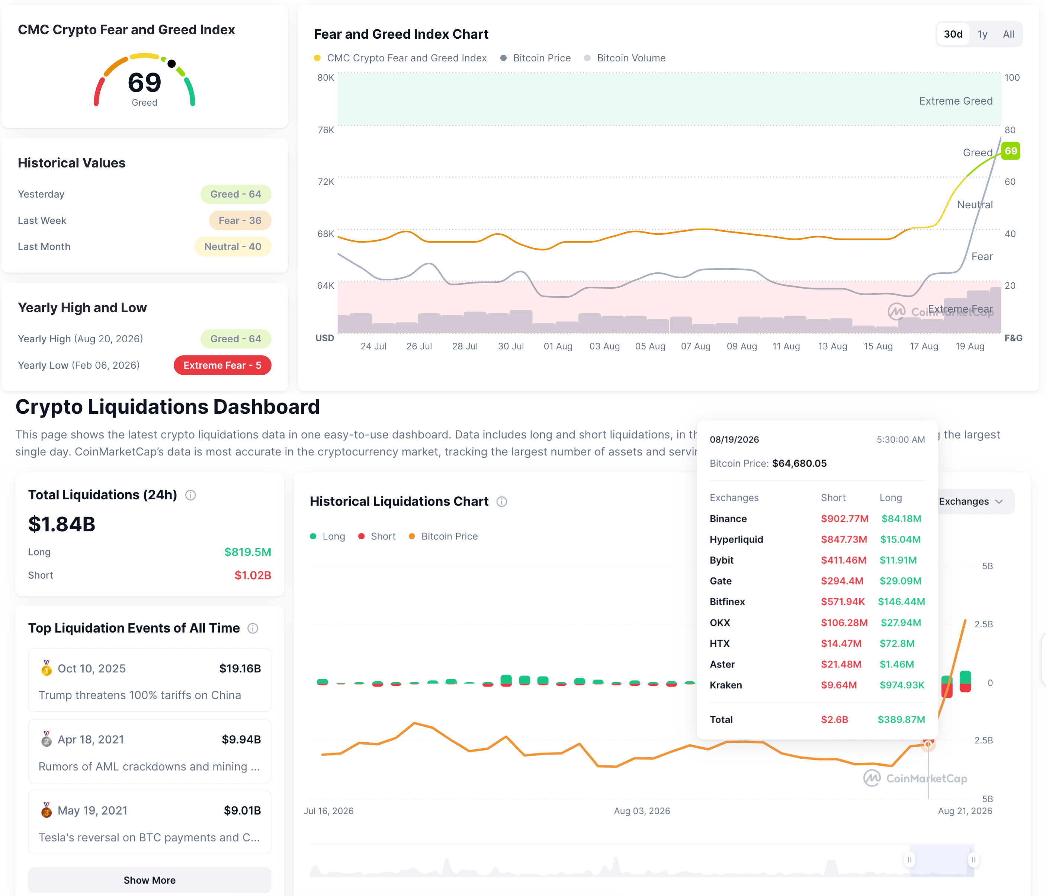Click the Gate row in the tooltip
This screenshot has height=896, width=1046.
click(x=817, y=581)
